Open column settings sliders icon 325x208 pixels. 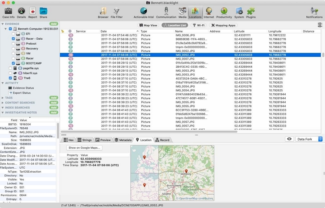pos(320,25)
